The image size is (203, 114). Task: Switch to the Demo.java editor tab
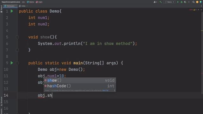(x=10, y=6)
